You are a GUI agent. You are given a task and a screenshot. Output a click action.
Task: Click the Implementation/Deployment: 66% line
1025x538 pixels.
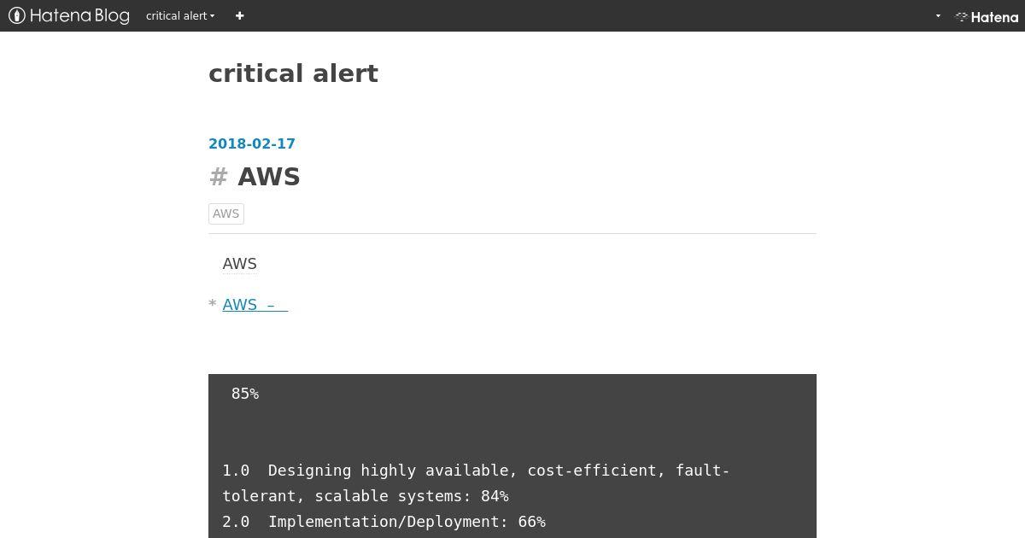pyautogui.click(x=384, y=522)
